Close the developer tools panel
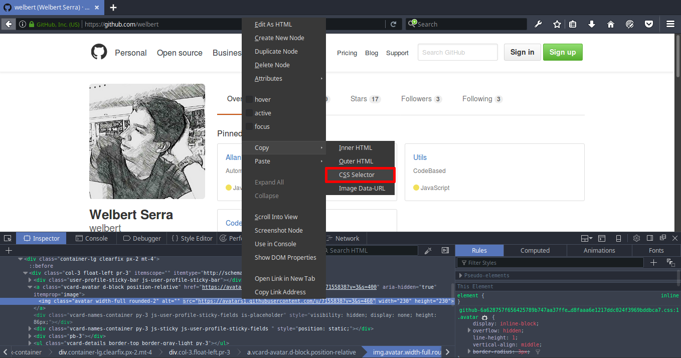Screen dimensions: 681x358 click(674, 238)
